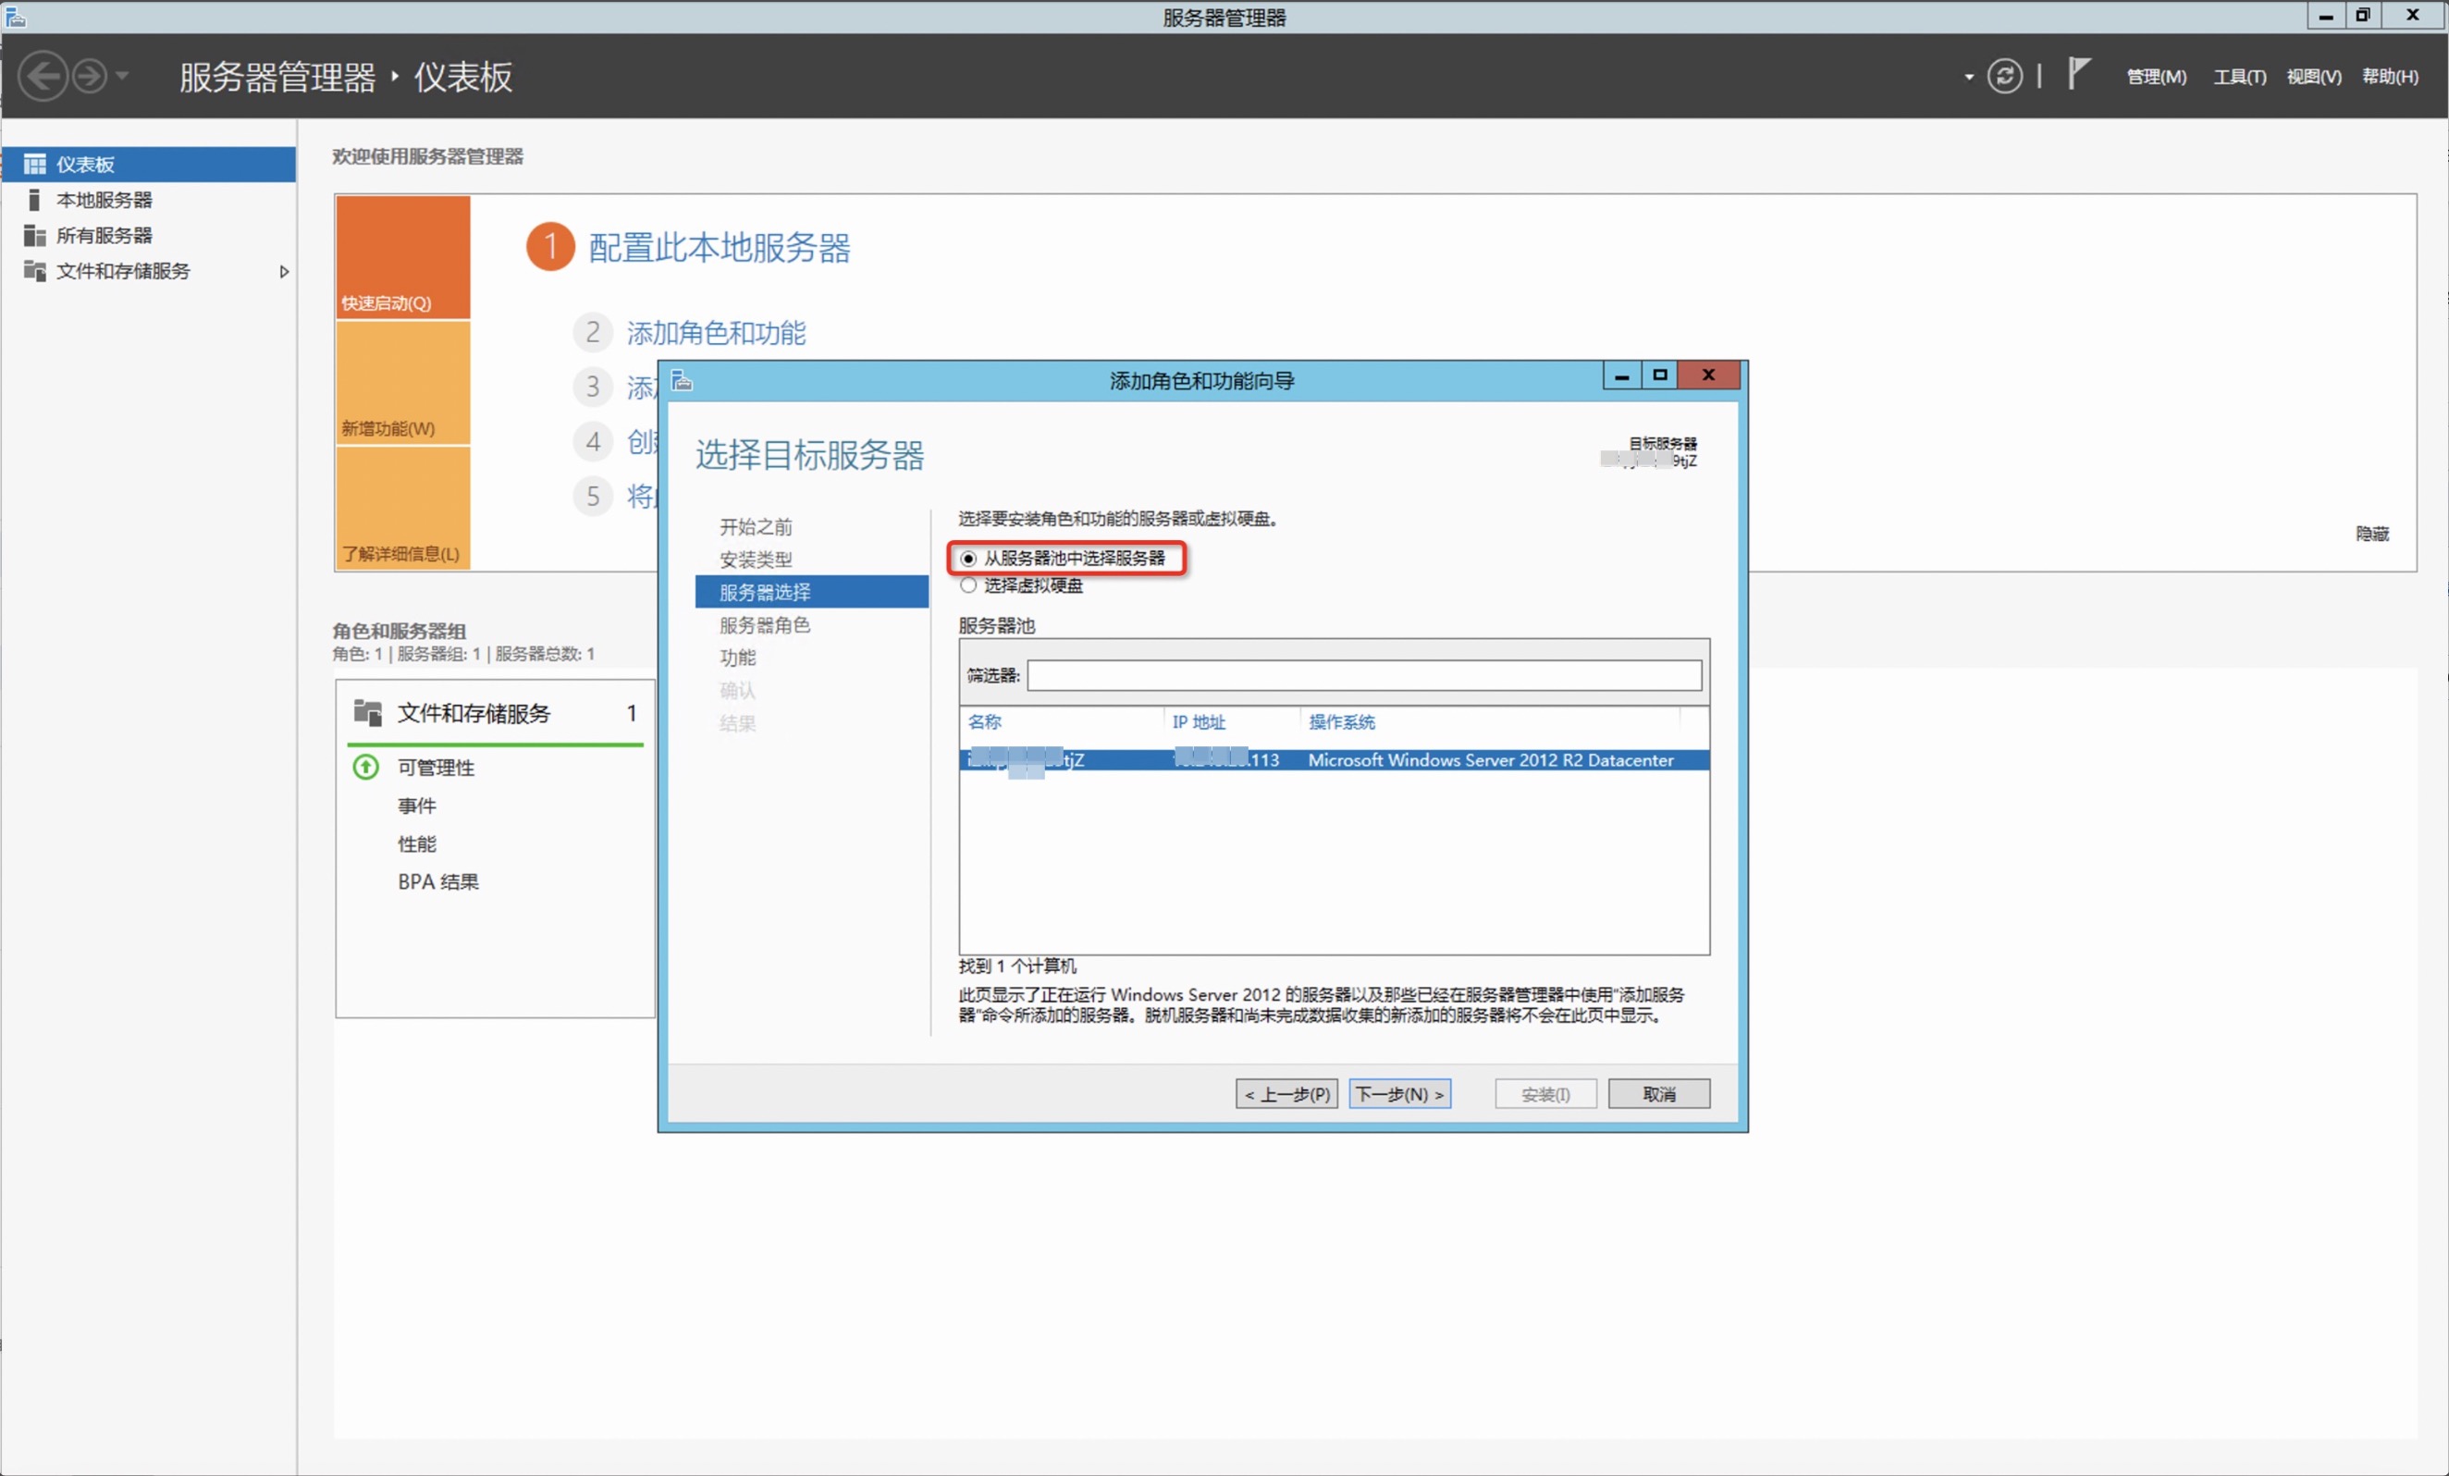
Task: Click the green 可管理性 status icon
Action: click(x=364, y=767)
